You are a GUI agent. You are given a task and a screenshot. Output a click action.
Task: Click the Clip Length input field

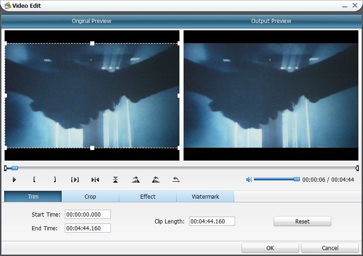point(212,221)
